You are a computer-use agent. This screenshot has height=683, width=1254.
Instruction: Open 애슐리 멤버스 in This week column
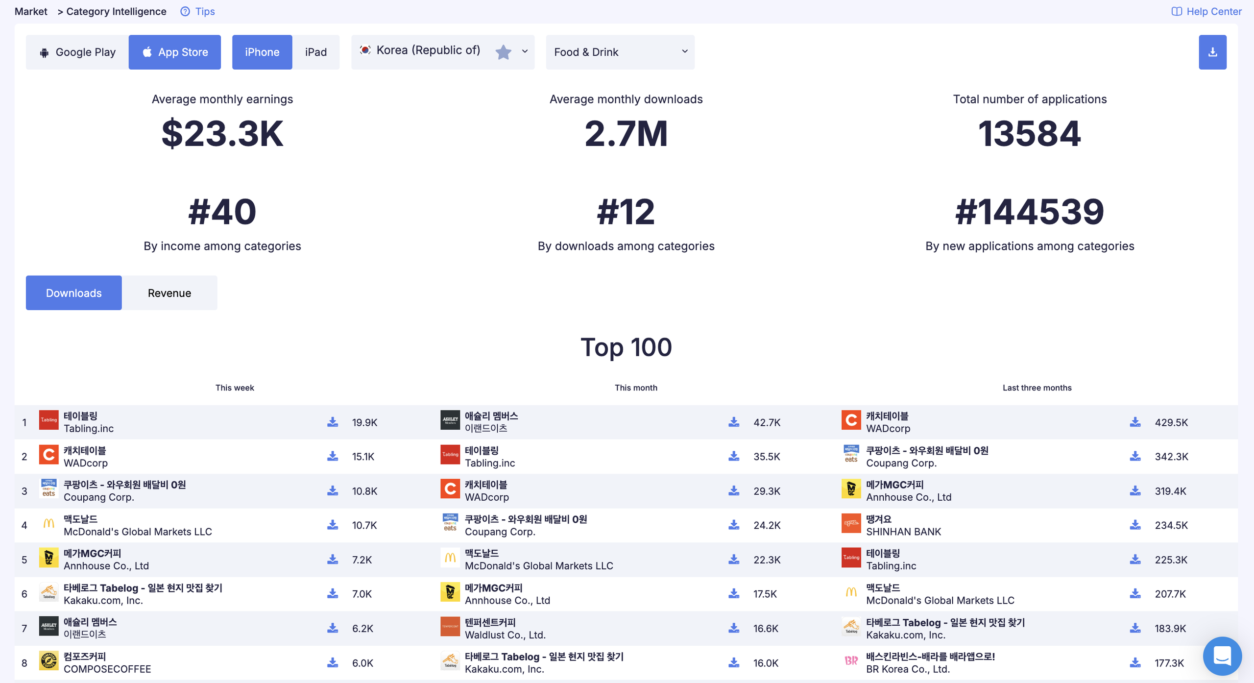point(90,622)
